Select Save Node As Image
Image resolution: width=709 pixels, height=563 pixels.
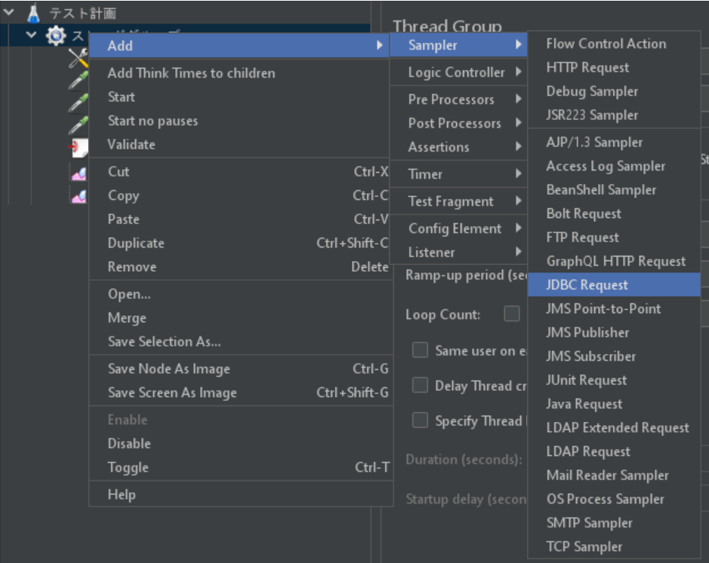168,368
